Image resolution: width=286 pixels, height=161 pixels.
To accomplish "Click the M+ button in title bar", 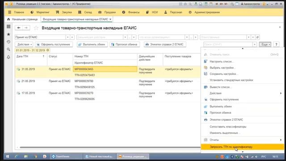I will (222, 4).
